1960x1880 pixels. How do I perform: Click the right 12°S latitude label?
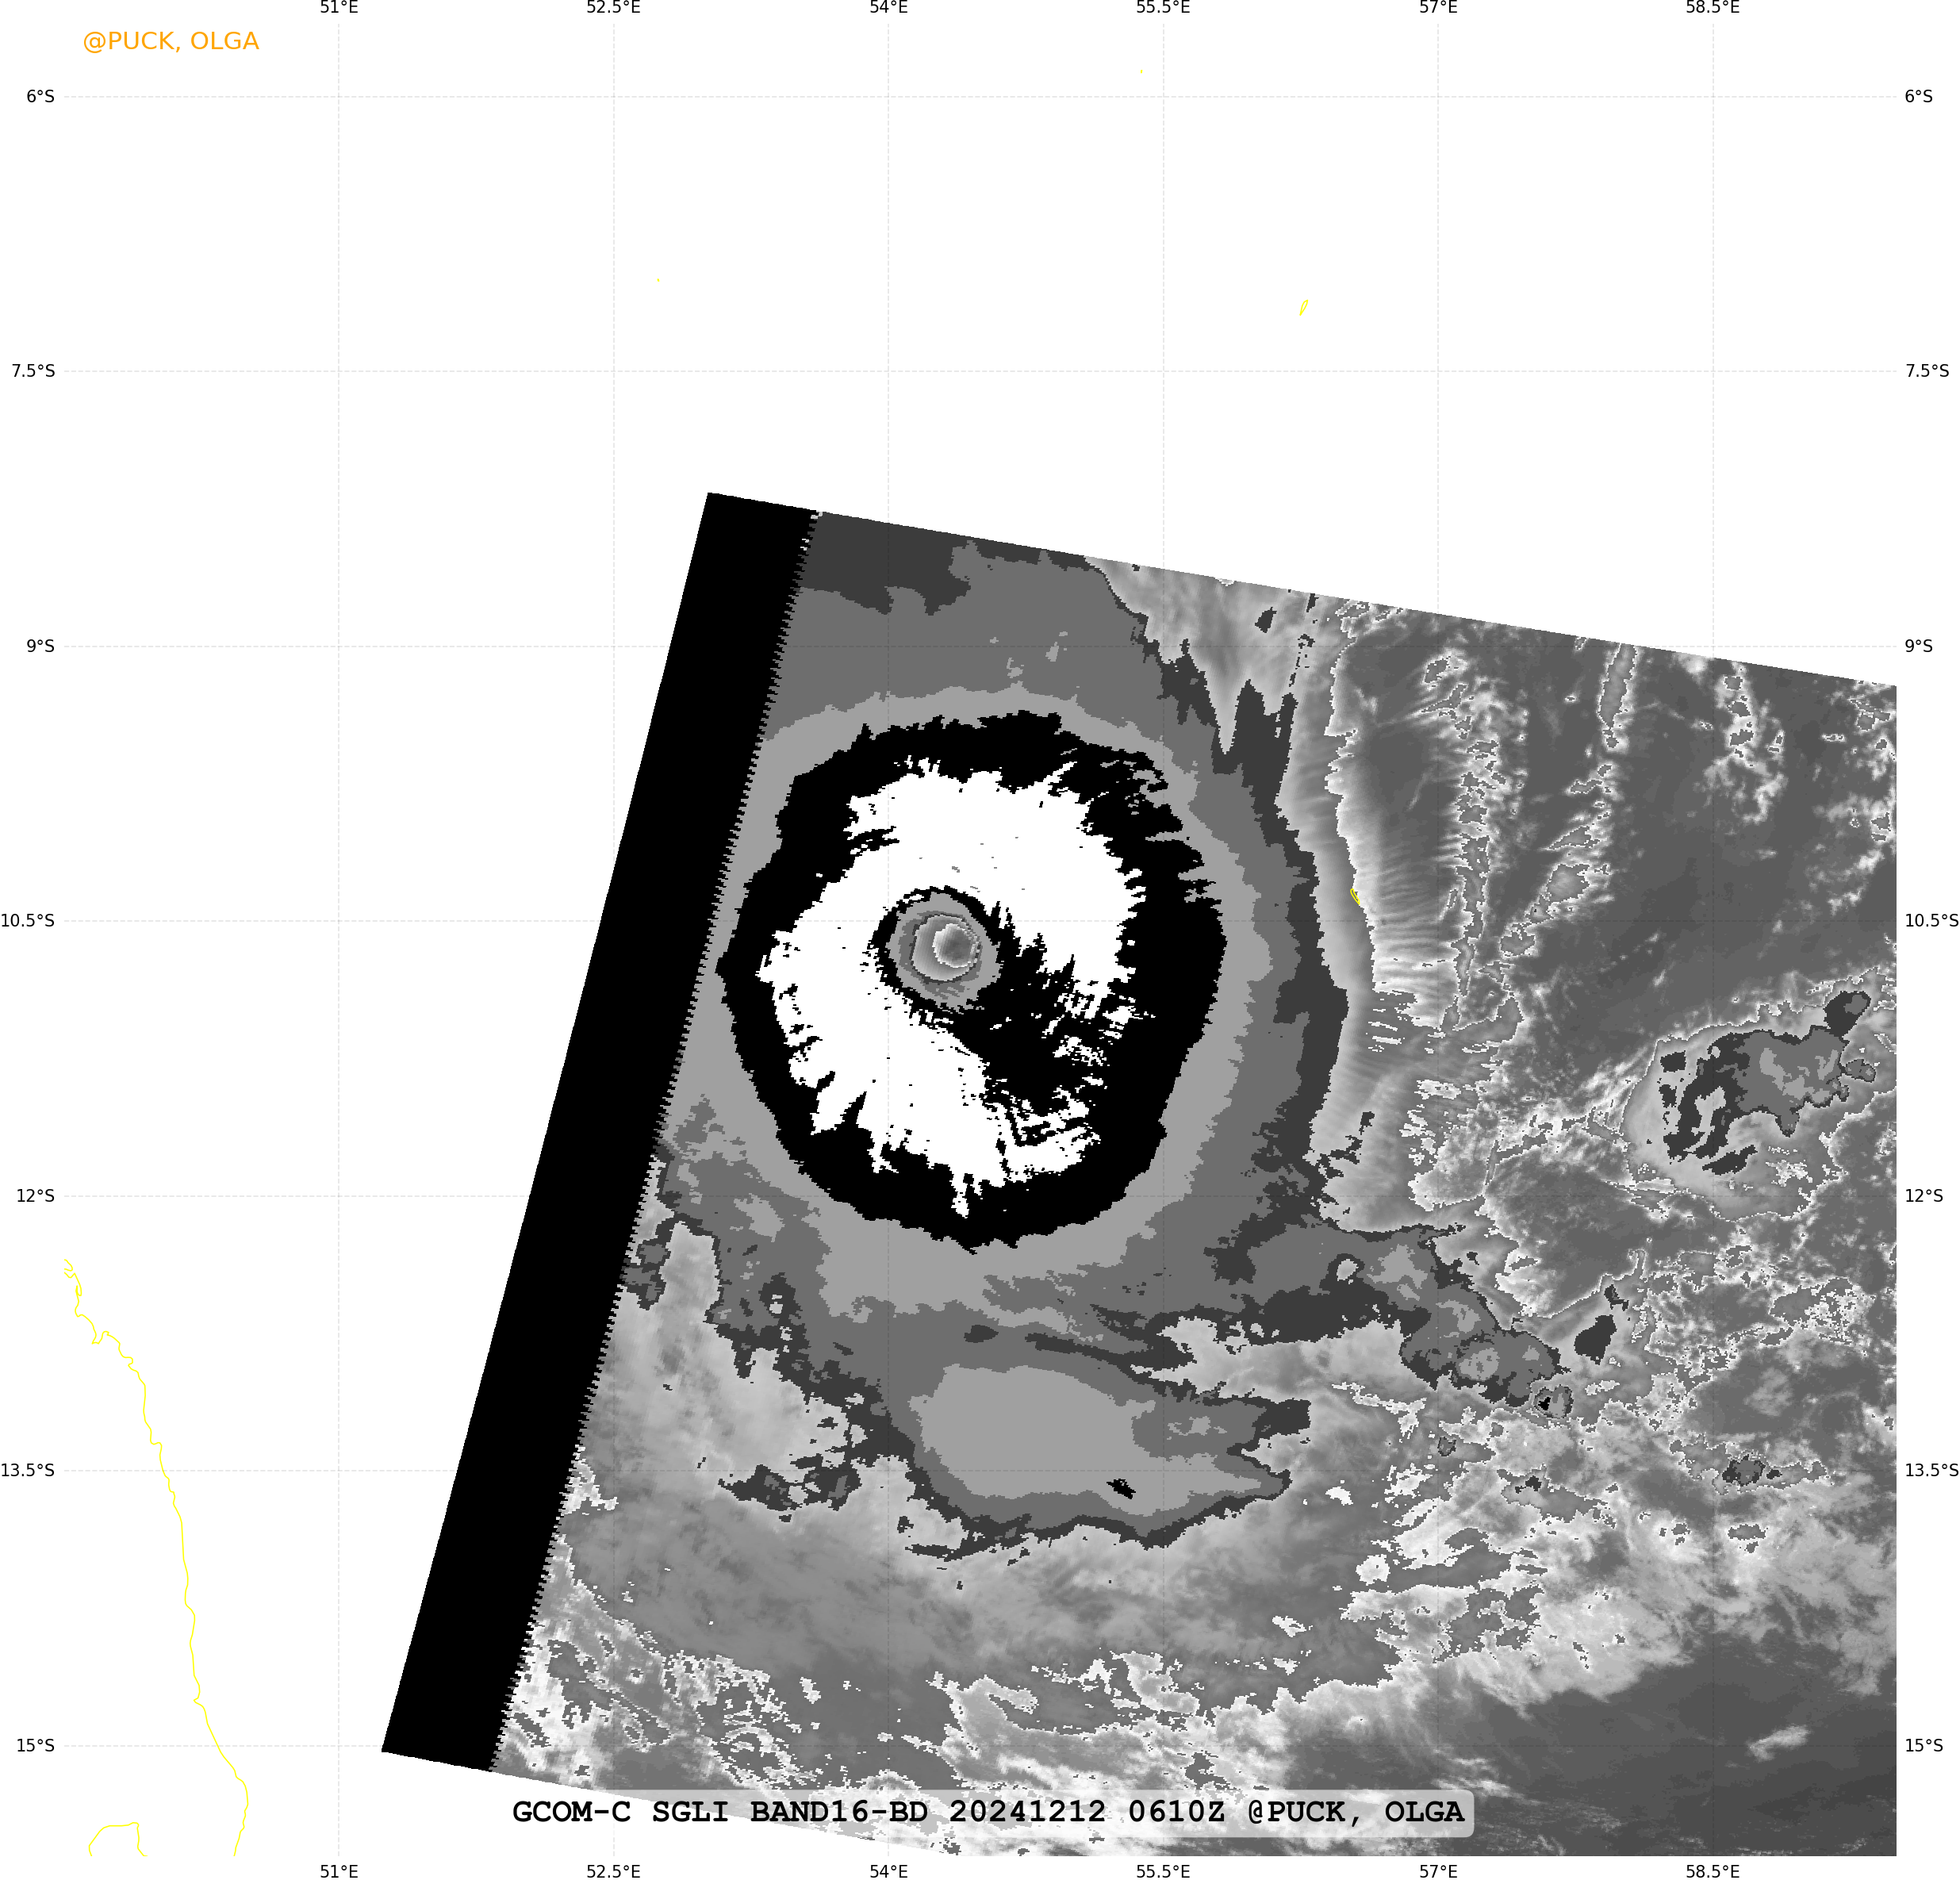click(1923, 1195)
